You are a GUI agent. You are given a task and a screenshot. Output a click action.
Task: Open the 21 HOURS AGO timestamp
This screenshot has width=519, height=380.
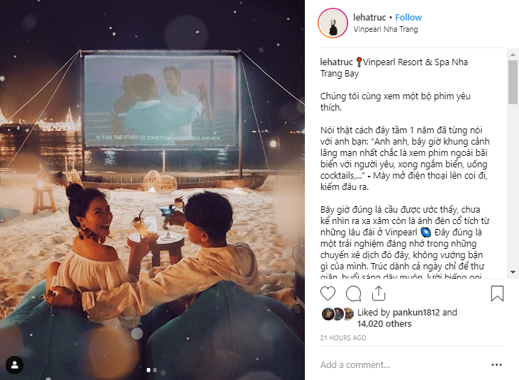click(343, 337)
